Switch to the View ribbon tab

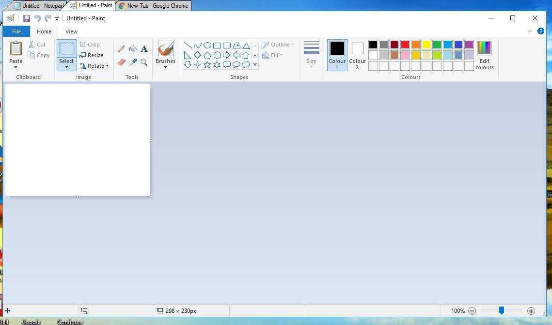(x=71, y=31)
